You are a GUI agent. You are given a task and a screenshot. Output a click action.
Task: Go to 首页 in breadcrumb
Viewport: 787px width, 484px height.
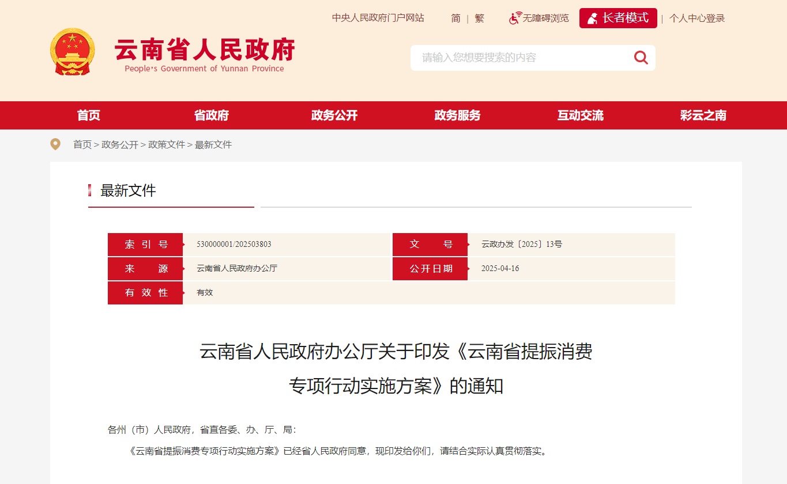coord(82,145)
